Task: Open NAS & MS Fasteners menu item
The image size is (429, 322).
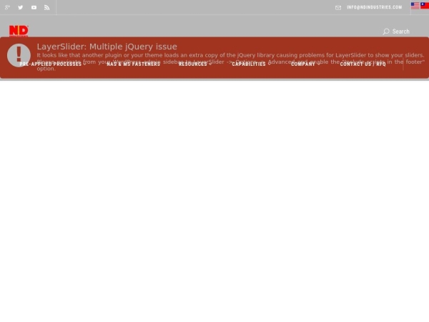Action: pos(134,64)
